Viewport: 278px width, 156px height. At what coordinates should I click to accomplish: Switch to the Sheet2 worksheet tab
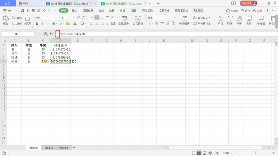(49, 148)
